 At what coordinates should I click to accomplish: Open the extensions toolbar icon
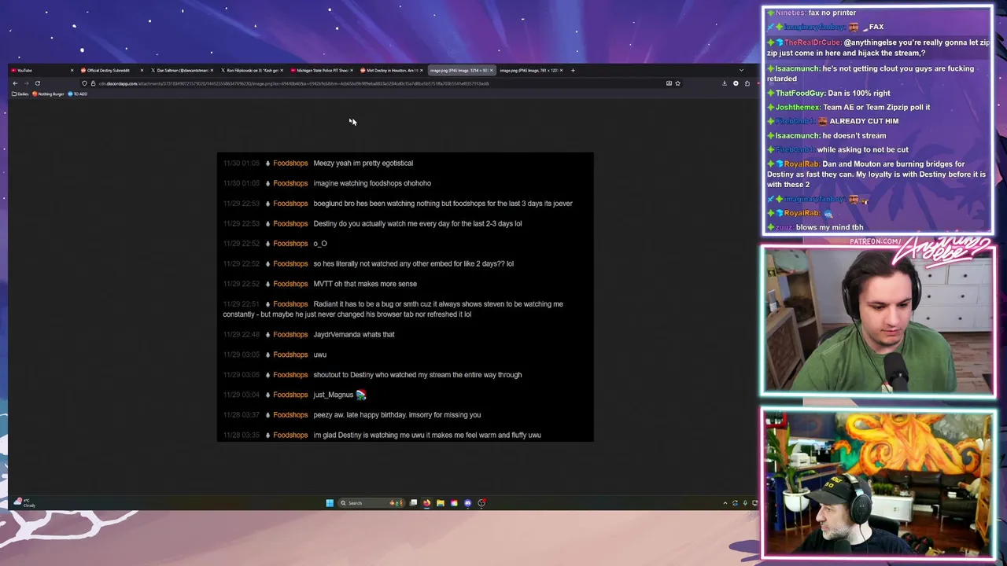(x=747, y=83)
